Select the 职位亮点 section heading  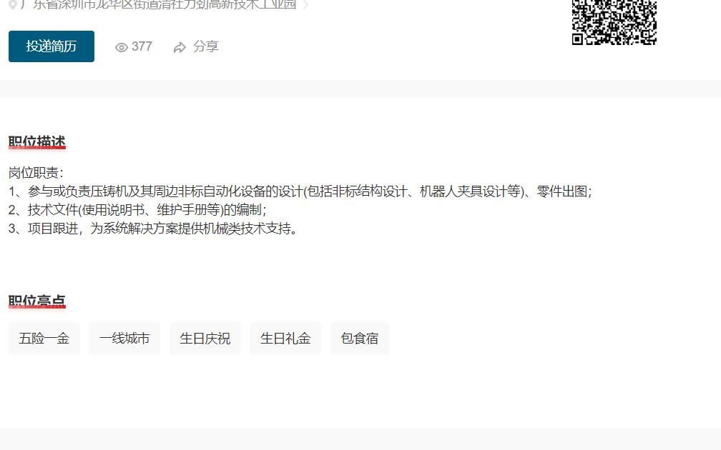37,301
